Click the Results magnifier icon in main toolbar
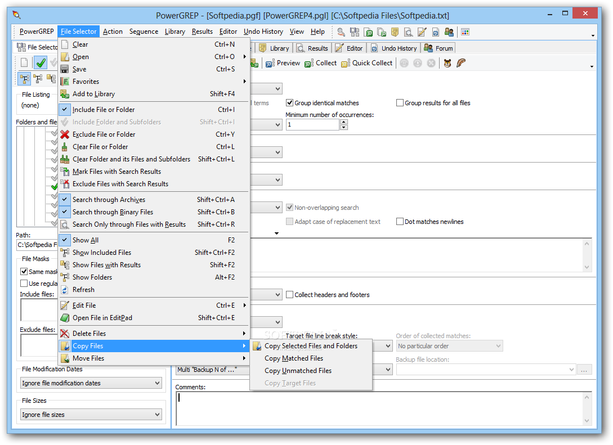 coord(408,32)
